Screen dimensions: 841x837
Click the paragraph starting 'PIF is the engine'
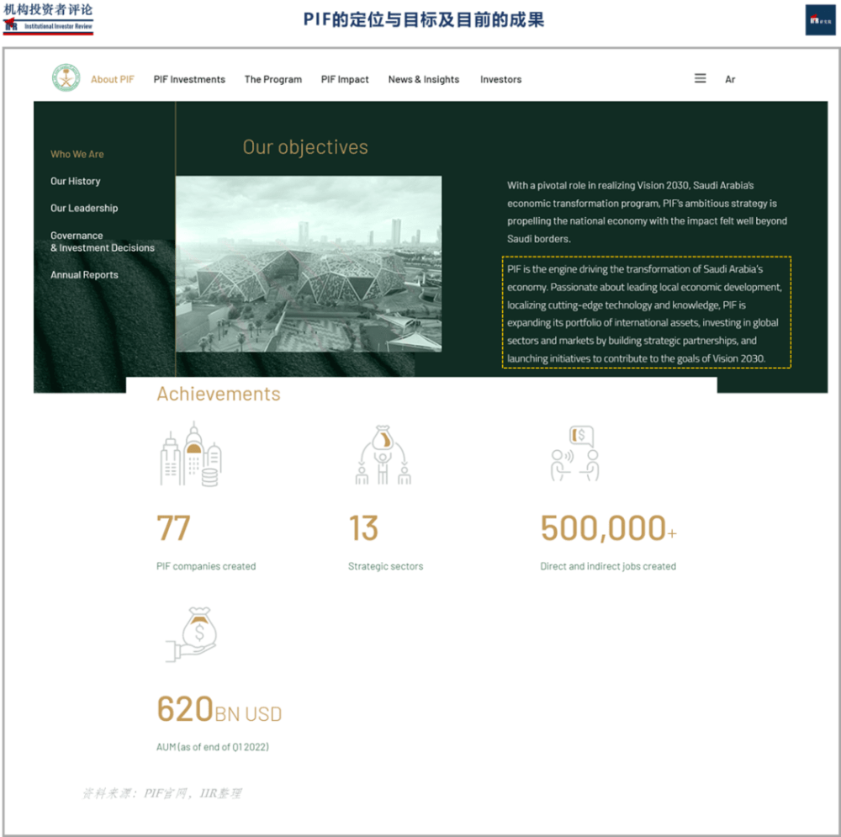click(x=646, y=313)
